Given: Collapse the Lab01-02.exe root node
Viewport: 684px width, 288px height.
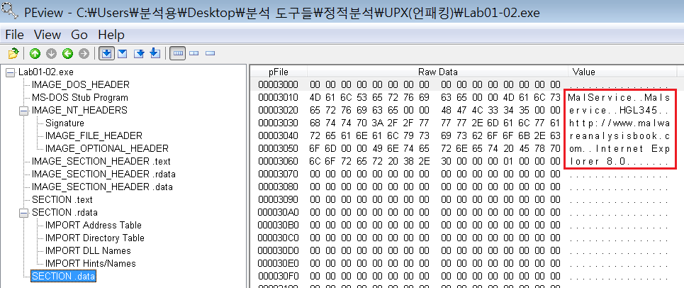Looking at the screenshot, I should [x=10, y=72].
